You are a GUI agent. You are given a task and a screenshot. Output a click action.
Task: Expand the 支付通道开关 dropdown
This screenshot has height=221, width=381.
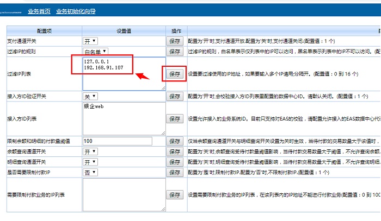coord(90,41)
